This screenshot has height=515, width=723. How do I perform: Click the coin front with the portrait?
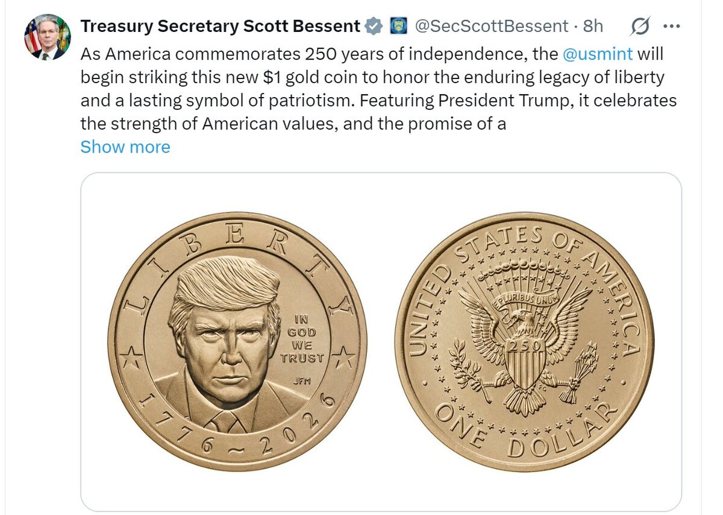[x=237, y=341]
